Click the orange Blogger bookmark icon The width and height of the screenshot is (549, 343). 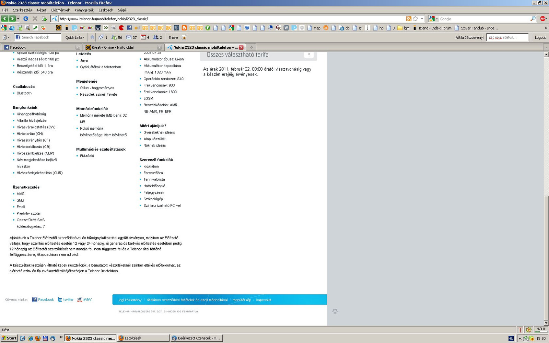pyautogui.click(x=184, y=28)
